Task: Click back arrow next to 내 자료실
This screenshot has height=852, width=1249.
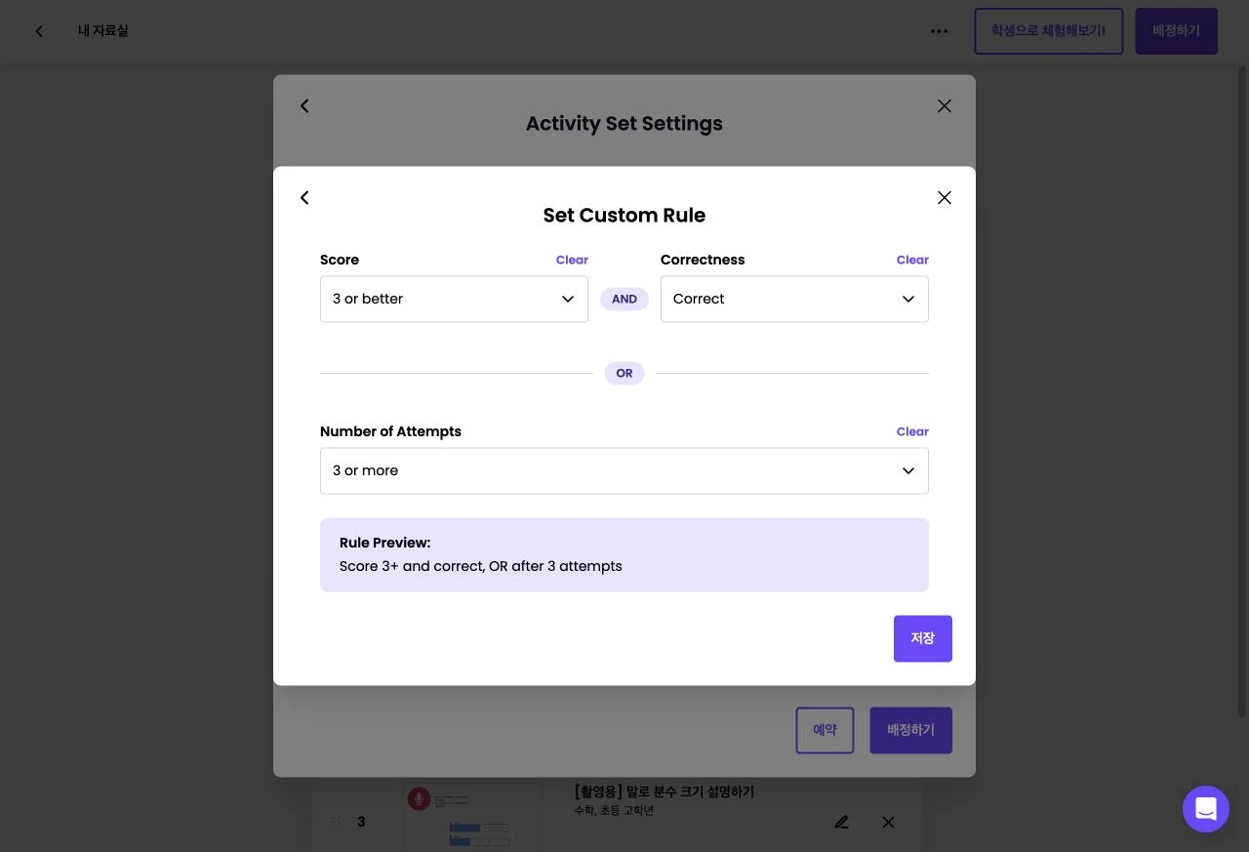Action: [39, 31]
